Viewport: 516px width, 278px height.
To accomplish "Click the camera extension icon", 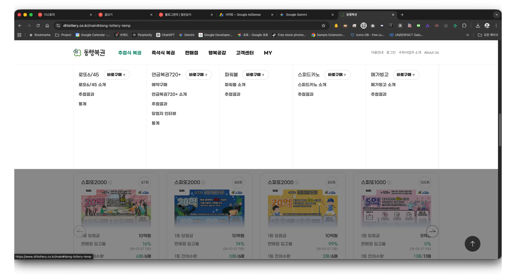I will (373, 26).
